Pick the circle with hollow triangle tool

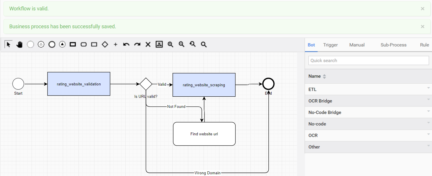click(41, 44)
